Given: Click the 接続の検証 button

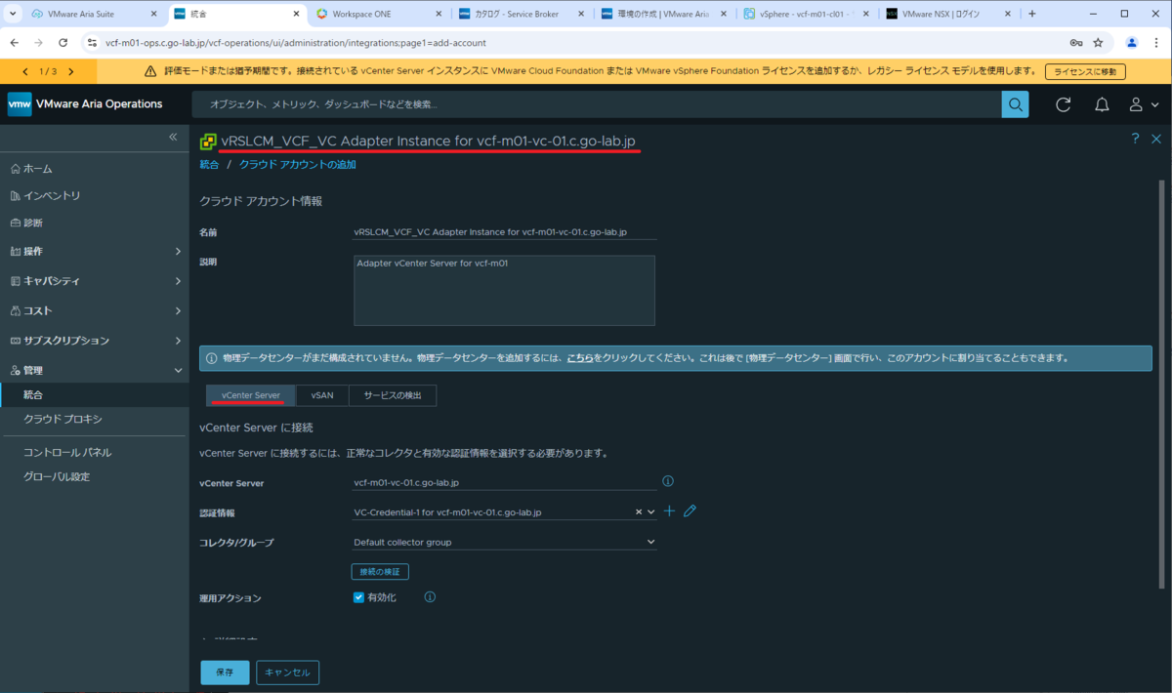Looking at the screenshot, I should (x=380, y=571).
